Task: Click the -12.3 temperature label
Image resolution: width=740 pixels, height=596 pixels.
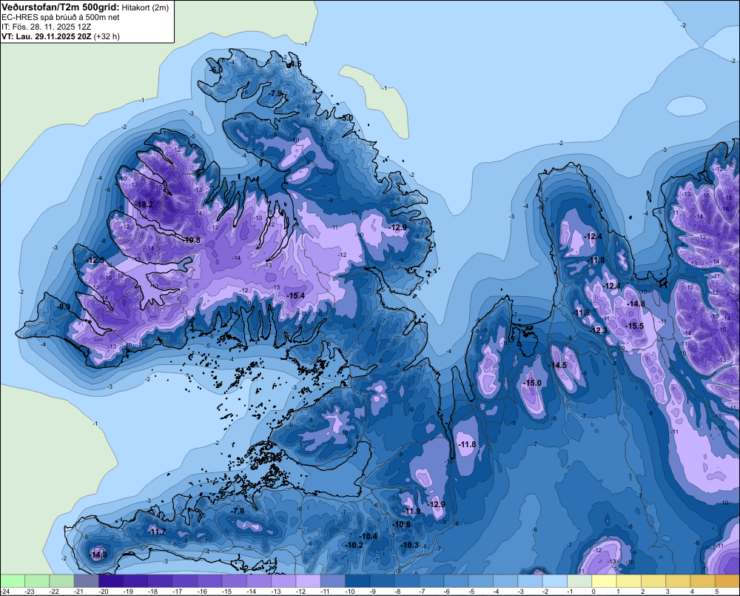Action: pos(599,330)
